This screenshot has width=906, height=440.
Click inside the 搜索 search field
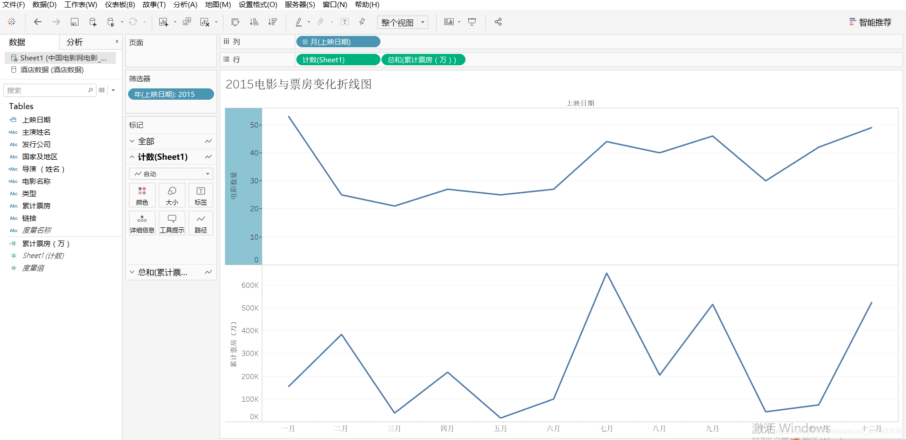tap(47, 90)
